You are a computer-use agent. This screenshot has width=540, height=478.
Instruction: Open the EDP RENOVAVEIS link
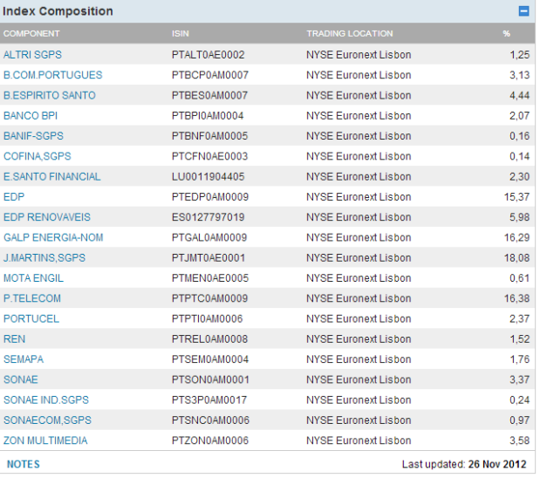point(46,217)
